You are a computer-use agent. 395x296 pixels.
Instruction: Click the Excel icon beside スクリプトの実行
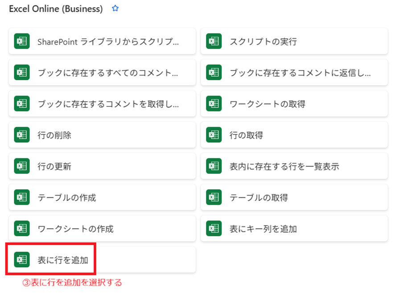(214, 41)
